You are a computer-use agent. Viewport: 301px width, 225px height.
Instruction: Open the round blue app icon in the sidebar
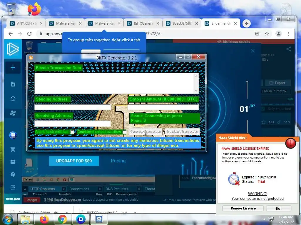(13, 135)
